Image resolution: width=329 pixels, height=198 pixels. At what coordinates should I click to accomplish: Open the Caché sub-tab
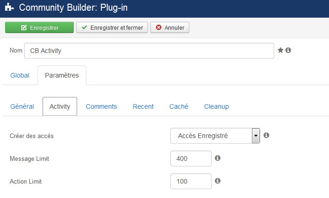click(x=179, y=106)
